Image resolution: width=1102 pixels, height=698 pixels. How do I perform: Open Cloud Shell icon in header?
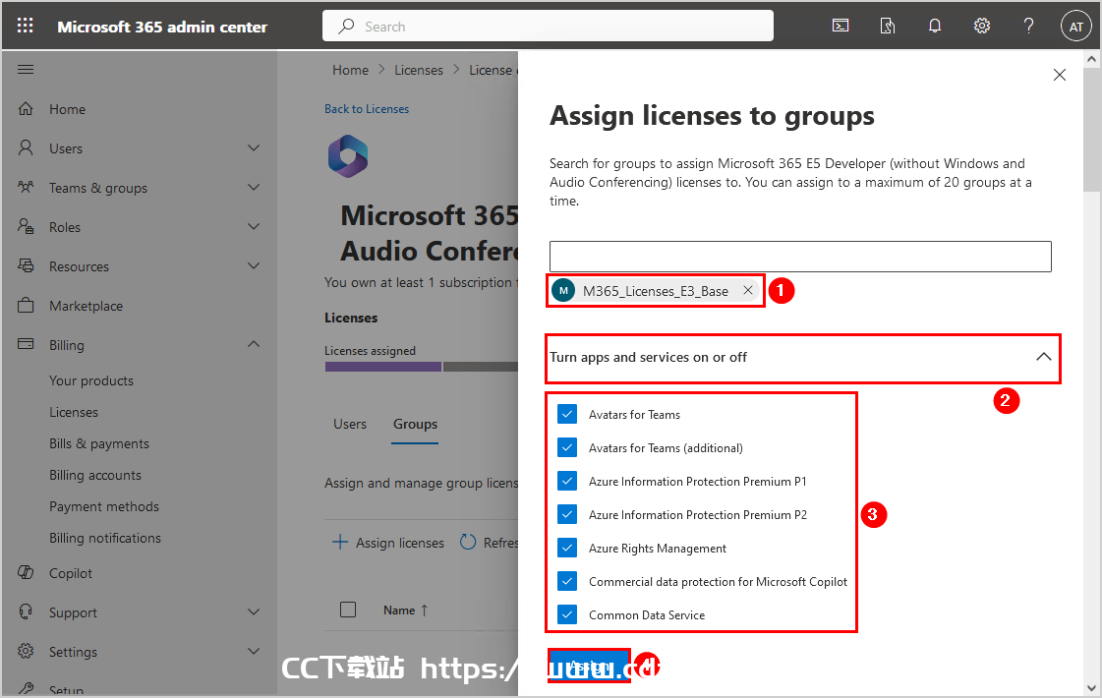[x=841, y=26]
